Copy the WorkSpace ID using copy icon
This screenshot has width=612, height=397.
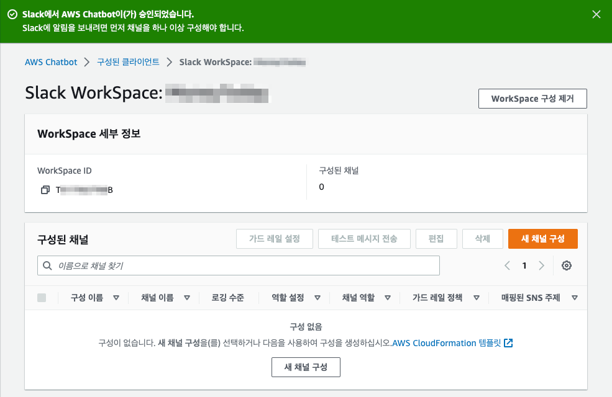click(45, 190)
